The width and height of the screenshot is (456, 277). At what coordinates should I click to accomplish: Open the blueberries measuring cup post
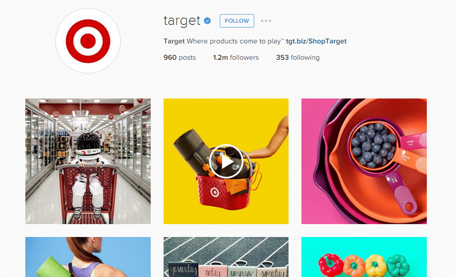[364, 161]
